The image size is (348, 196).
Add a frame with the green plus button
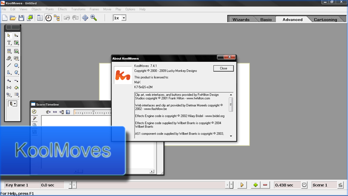point(255,185)
